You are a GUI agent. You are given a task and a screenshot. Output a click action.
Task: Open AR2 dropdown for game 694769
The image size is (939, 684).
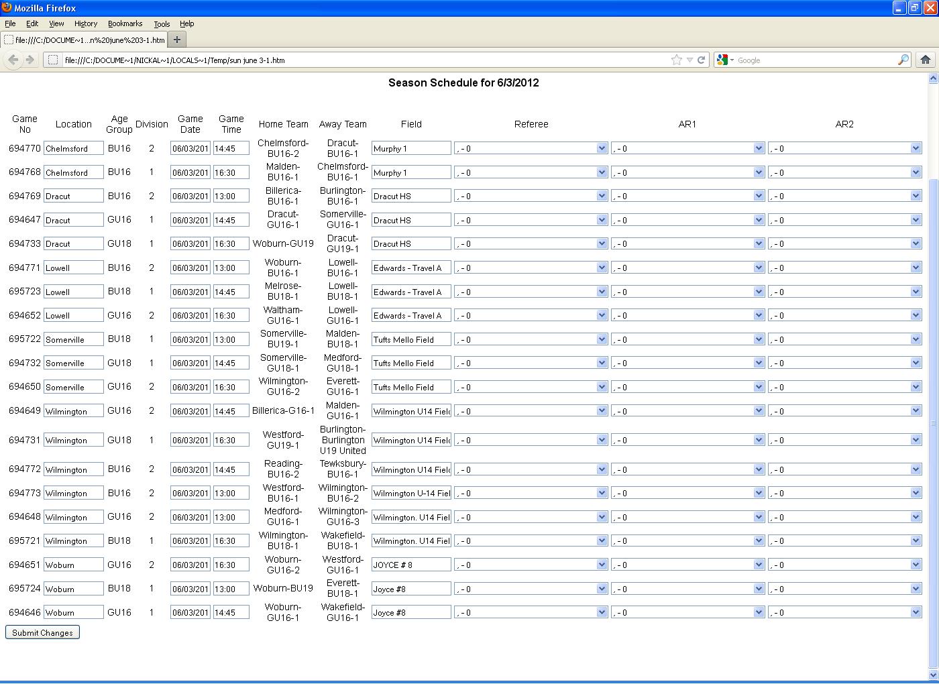point(844,196)
